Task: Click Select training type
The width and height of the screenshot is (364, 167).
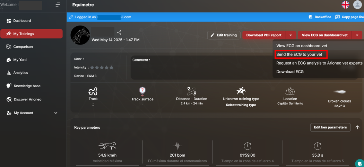Action: [x=241, y=105]
